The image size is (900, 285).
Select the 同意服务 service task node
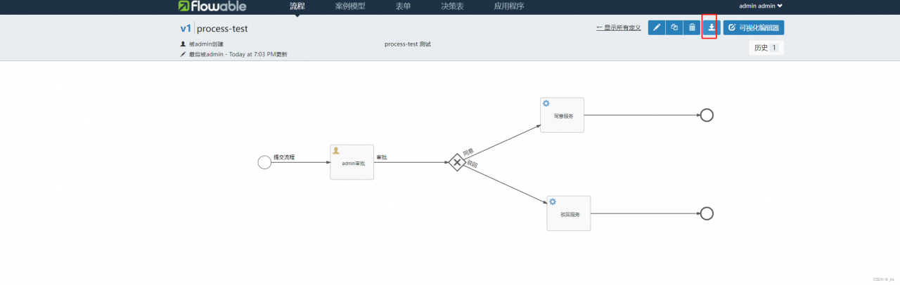pos(562,115)
